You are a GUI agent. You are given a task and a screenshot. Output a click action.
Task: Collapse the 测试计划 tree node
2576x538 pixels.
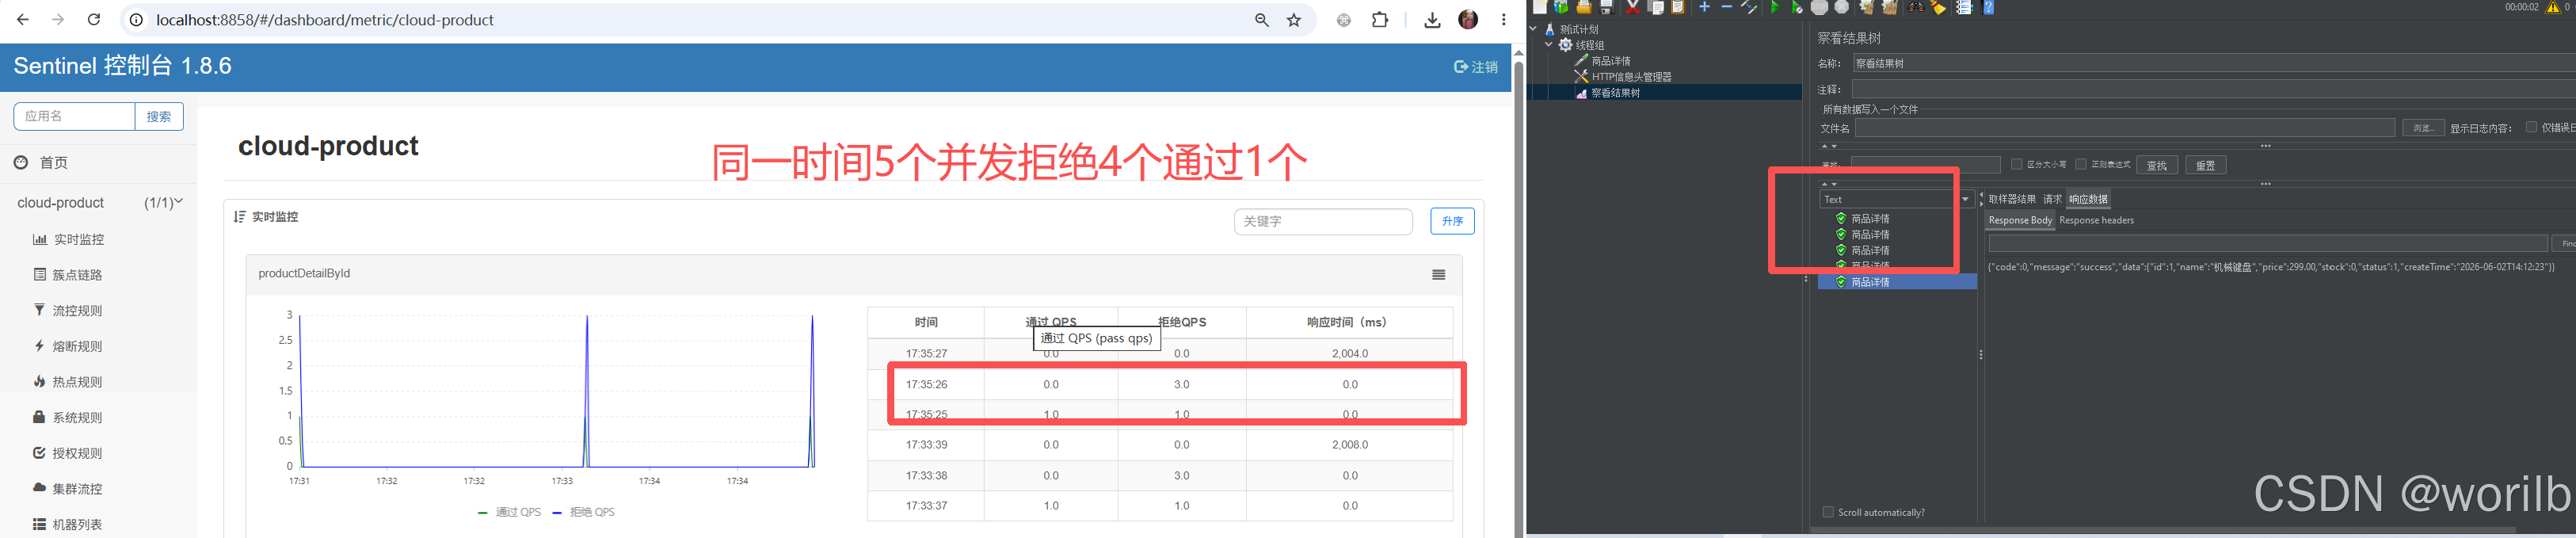pos(1534,29)
